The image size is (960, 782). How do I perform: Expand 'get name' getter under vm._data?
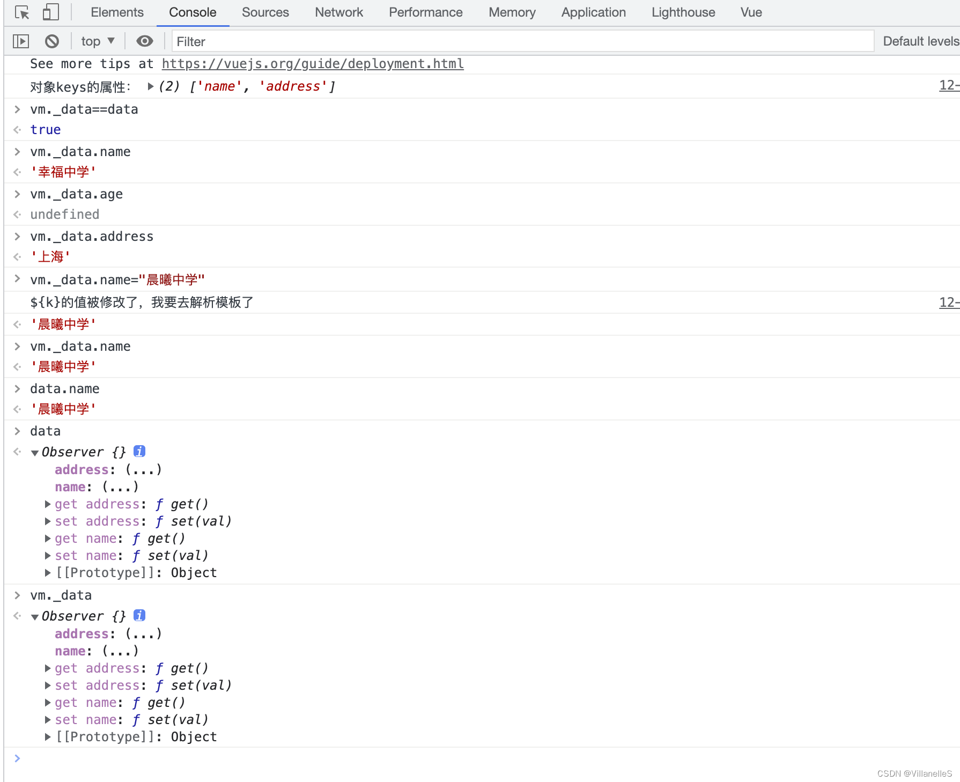point(48,703)
